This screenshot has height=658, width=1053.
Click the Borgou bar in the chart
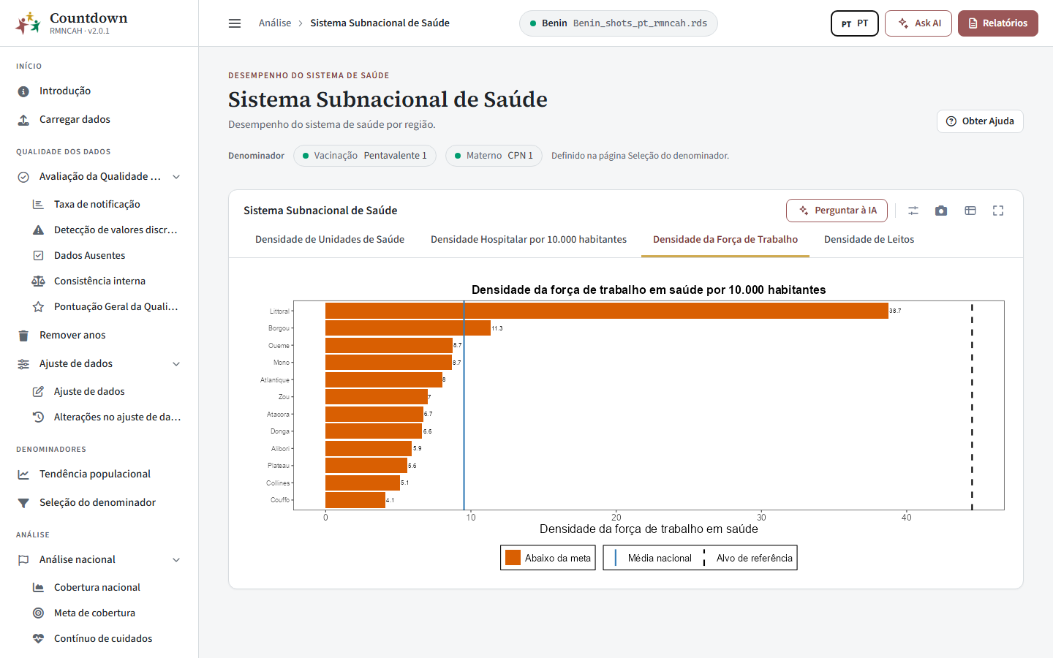[408, 328]
